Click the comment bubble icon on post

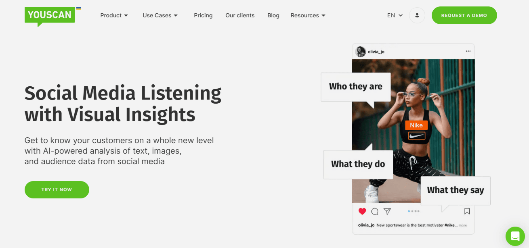click(x=375, y=211)
